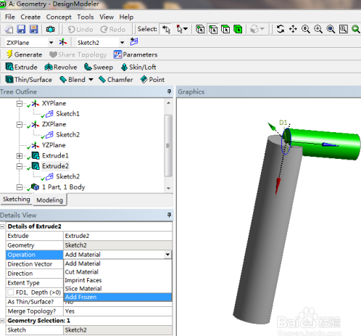Open the Concept menu
Image resolution: width=361 pixels, height=336 pixels.
[59, 17]
